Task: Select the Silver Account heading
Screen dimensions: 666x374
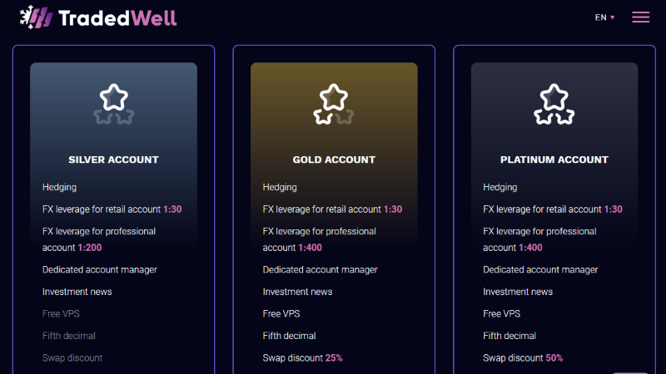Action: (x=113, y=160)
